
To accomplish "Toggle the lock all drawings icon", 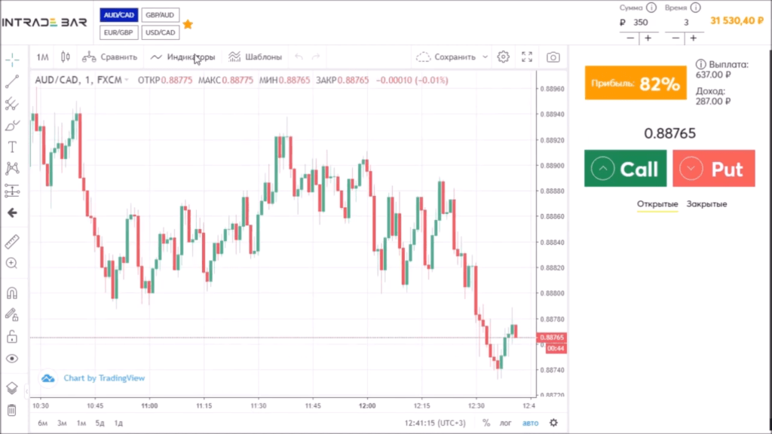I will coord(12,336).
